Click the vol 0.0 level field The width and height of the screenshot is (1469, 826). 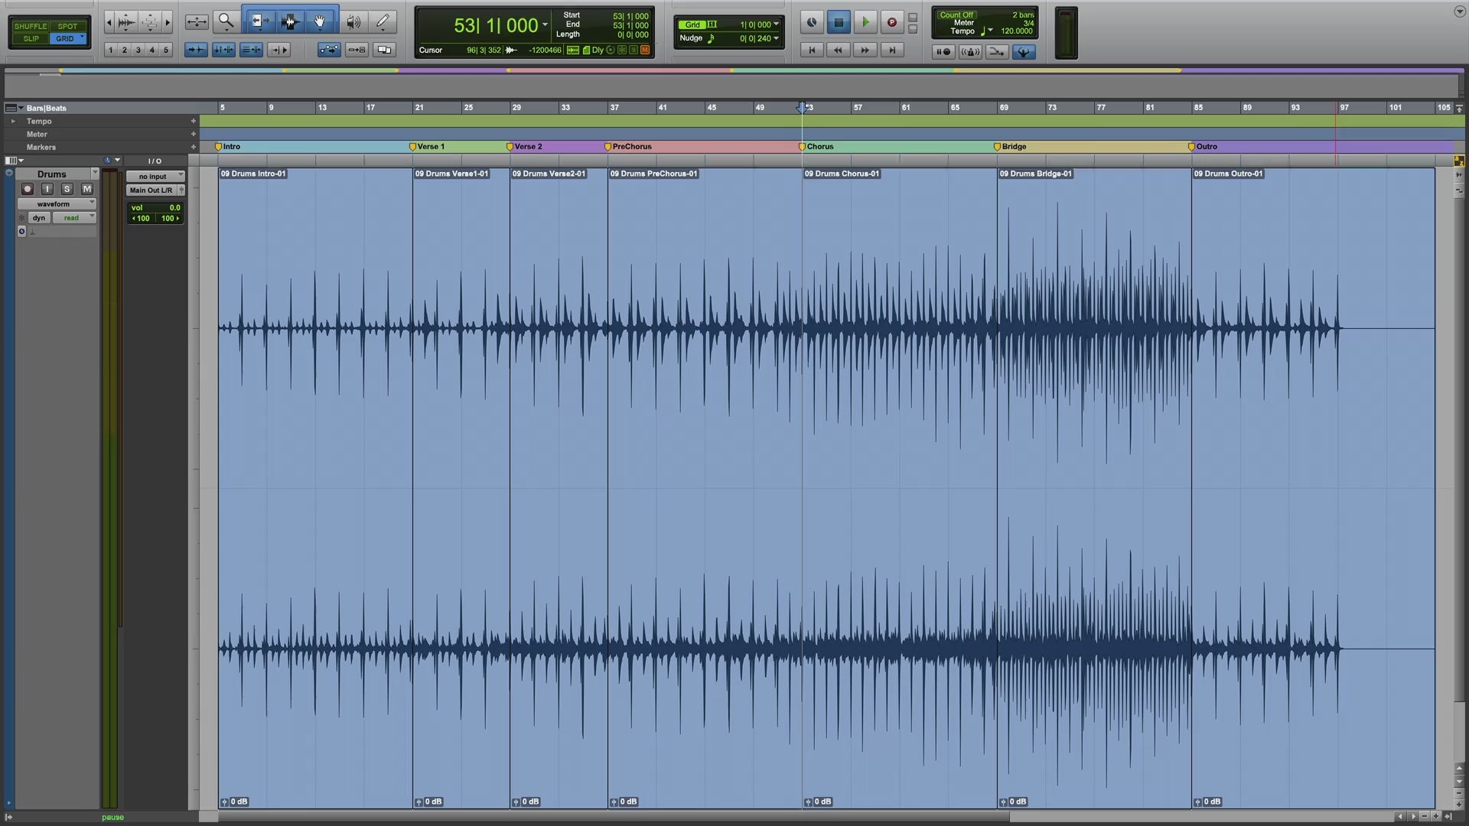[155, 207]
